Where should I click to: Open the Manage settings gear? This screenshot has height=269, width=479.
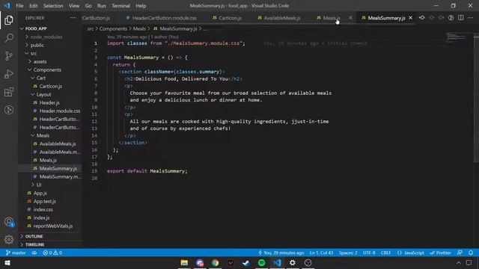pyautogui.click(x=9, y=239)
